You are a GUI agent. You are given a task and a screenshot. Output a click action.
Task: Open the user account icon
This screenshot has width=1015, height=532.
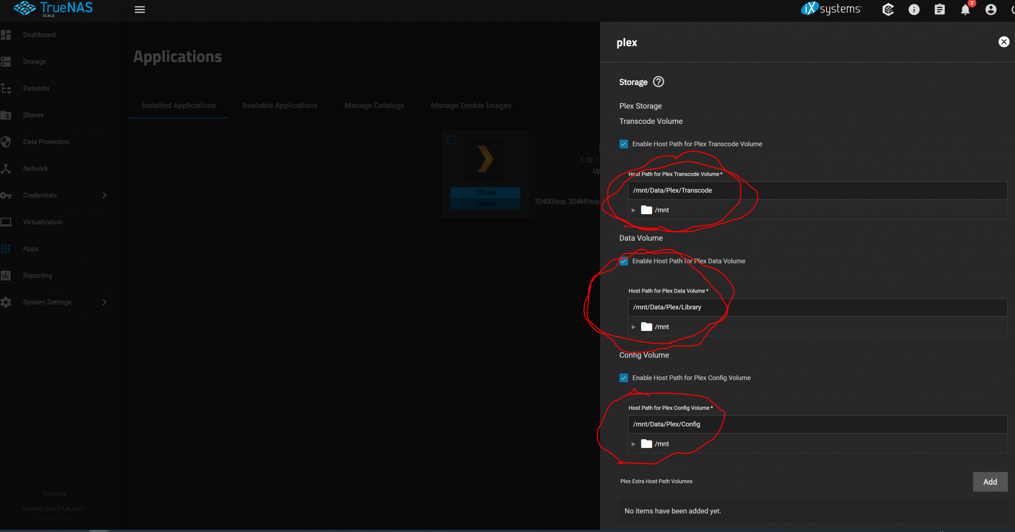(x=991, y=10)
